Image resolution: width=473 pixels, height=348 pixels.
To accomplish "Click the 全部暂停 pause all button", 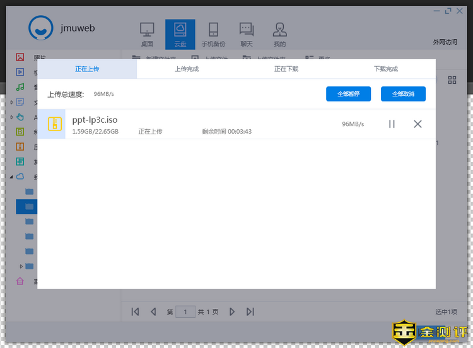I will click(348, 94).
